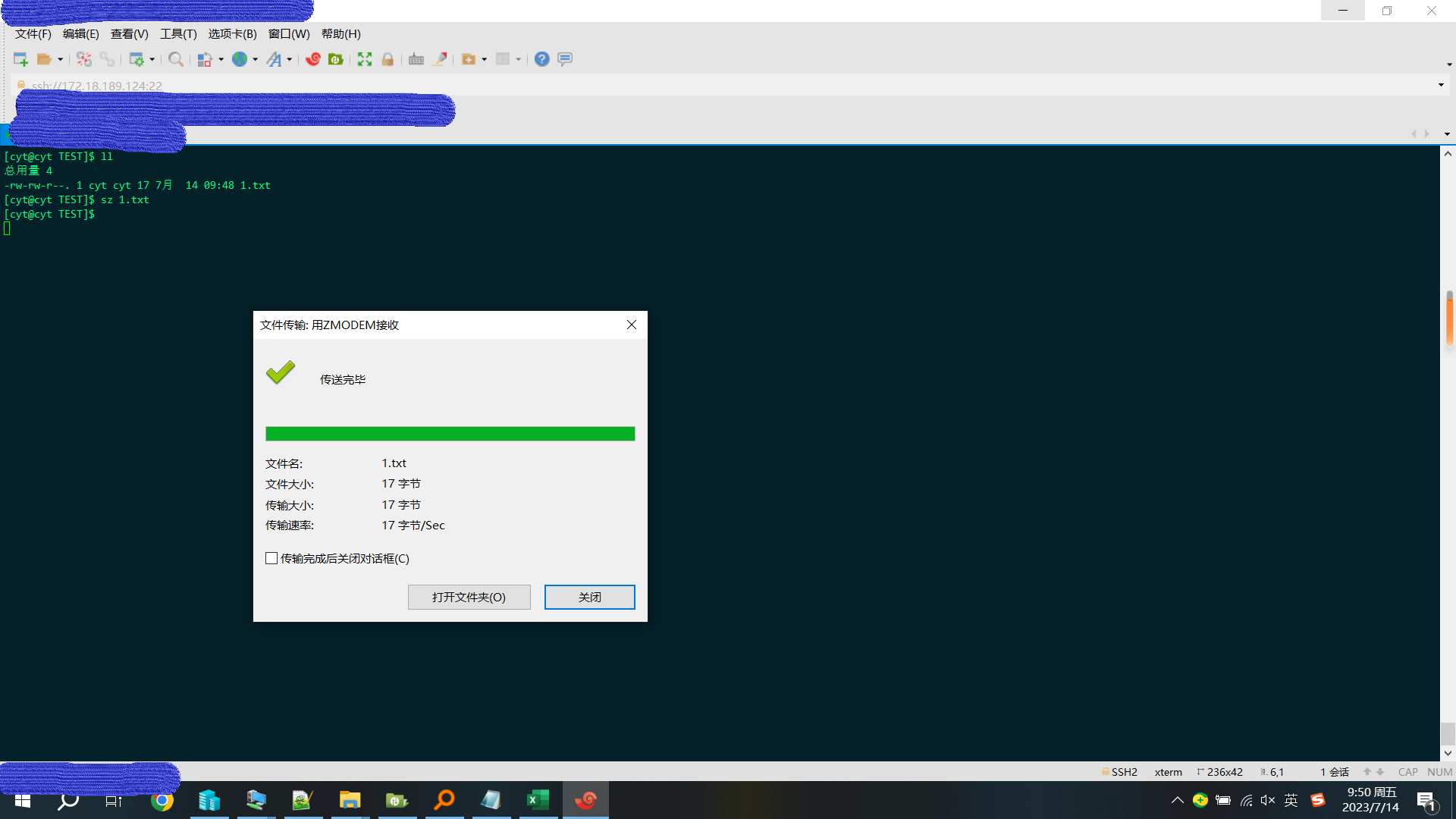Click the 打开文件夹(O) button
Viewport: 1456px width, 819px height.
pyautogui.click(x=469, y=597)
